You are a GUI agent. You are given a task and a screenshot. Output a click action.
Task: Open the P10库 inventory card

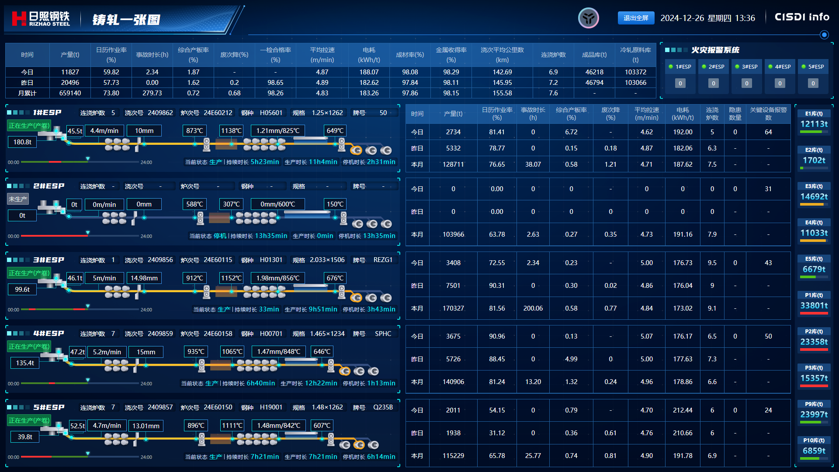click(814, 448)
